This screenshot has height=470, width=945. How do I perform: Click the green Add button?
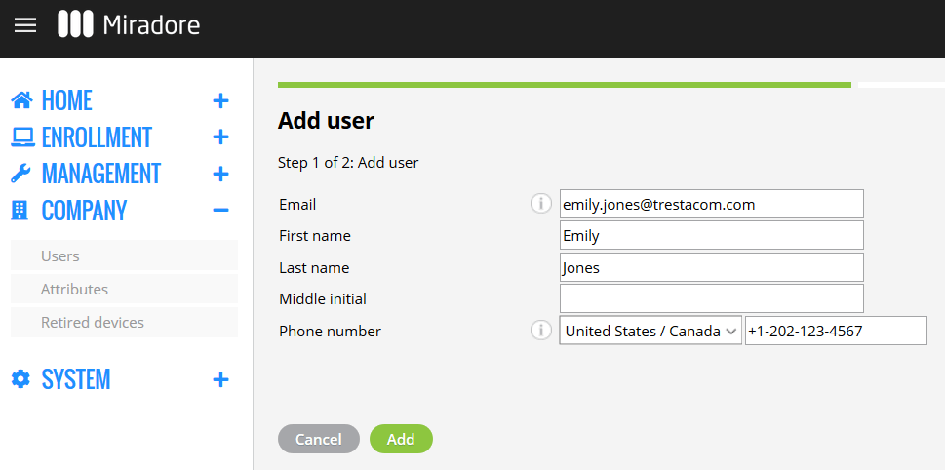(x=401, y=439)
